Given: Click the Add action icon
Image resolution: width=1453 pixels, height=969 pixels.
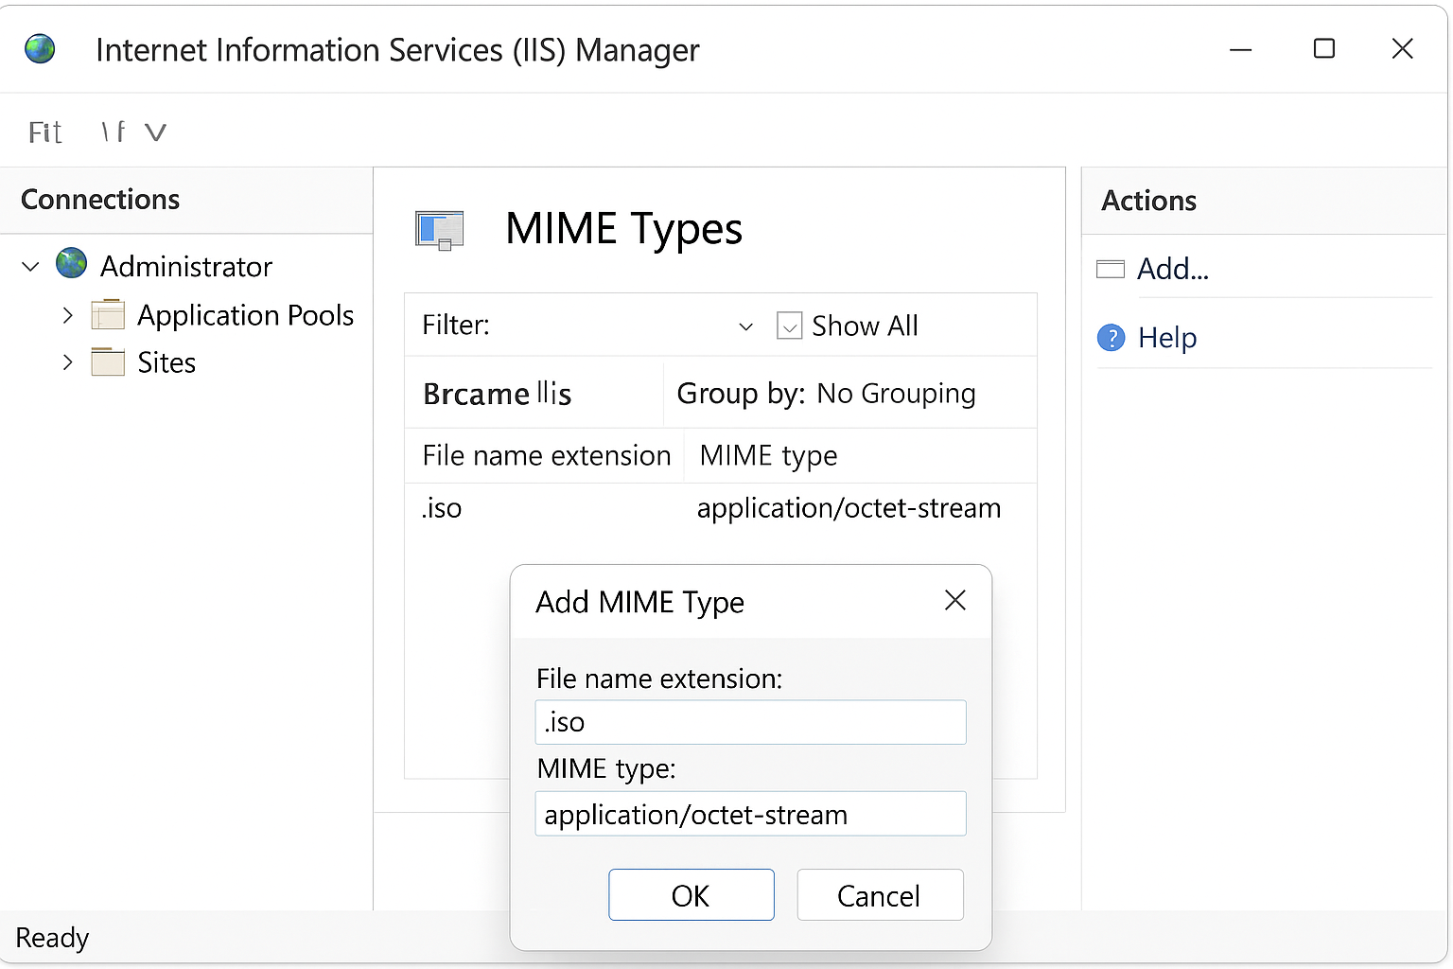Looking at the screenshot, I should [1111, 269].
